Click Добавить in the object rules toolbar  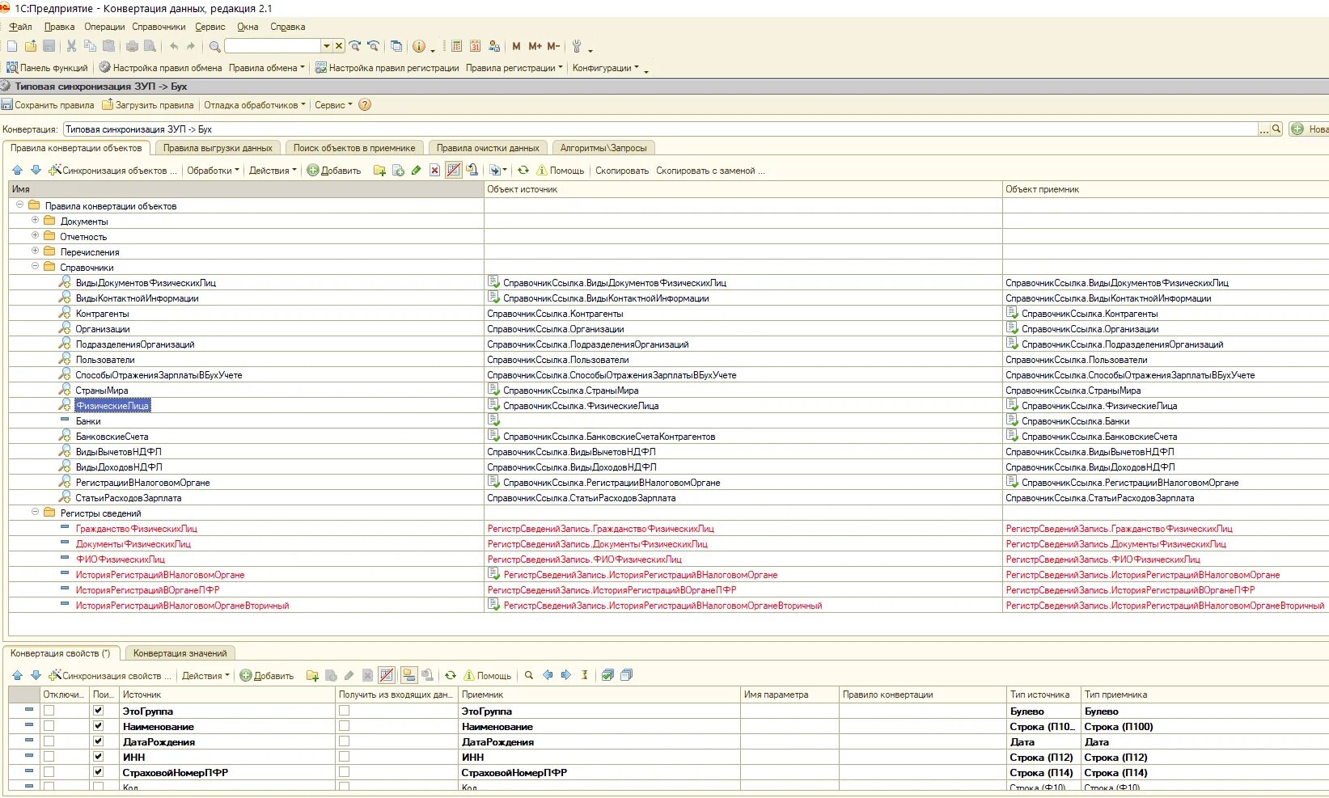[334, 171]
